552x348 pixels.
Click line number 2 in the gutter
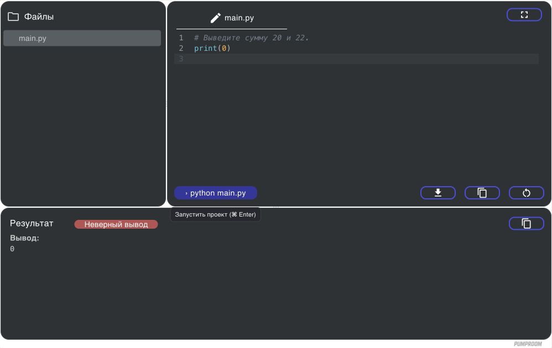181,48
